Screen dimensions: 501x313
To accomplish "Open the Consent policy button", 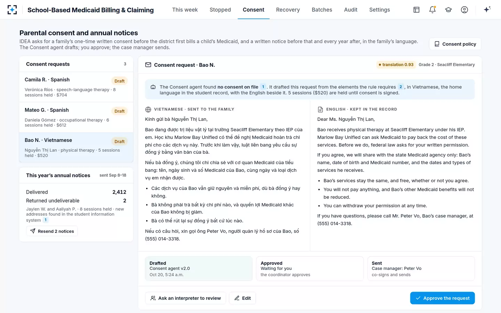I will [455, 44].
